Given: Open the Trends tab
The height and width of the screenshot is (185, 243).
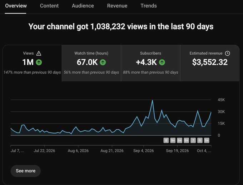Looking at the screenshot, I should 148,6.
